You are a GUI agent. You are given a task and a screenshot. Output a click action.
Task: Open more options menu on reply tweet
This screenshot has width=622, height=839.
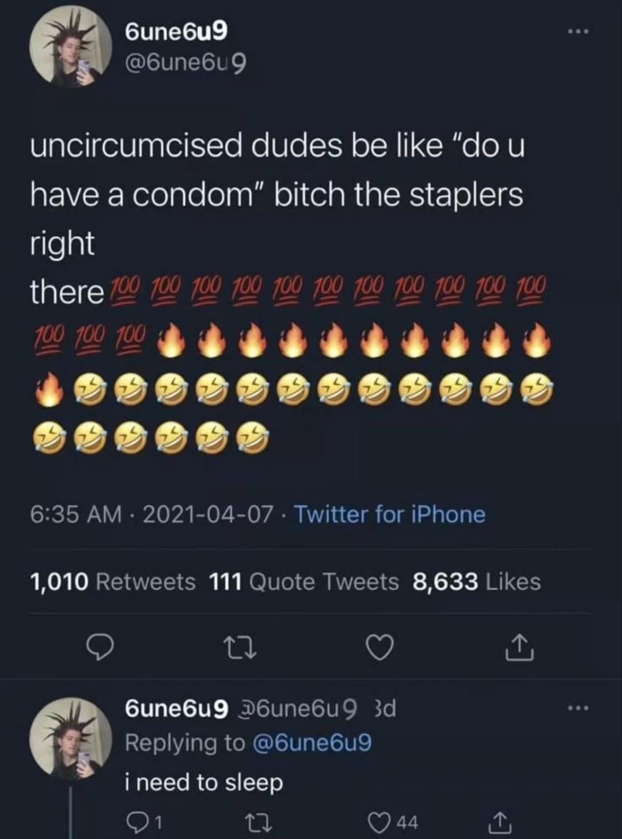click(x=578, y=708)
